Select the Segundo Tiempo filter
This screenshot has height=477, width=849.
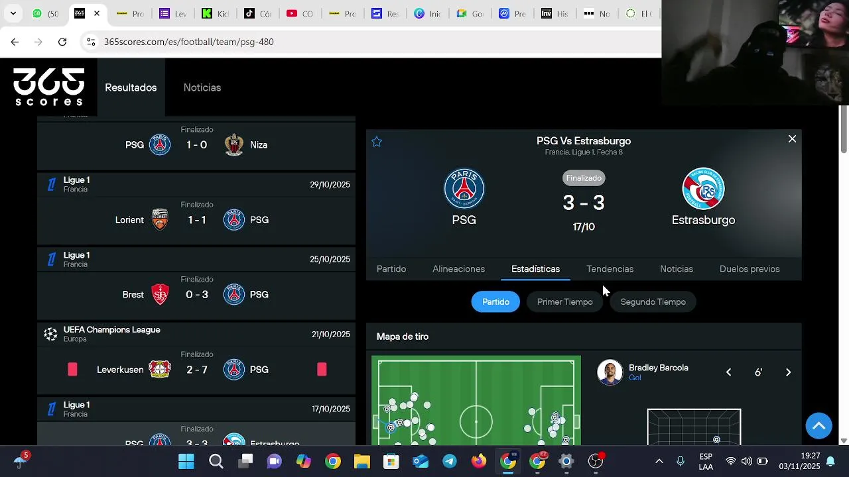[653, 301]
